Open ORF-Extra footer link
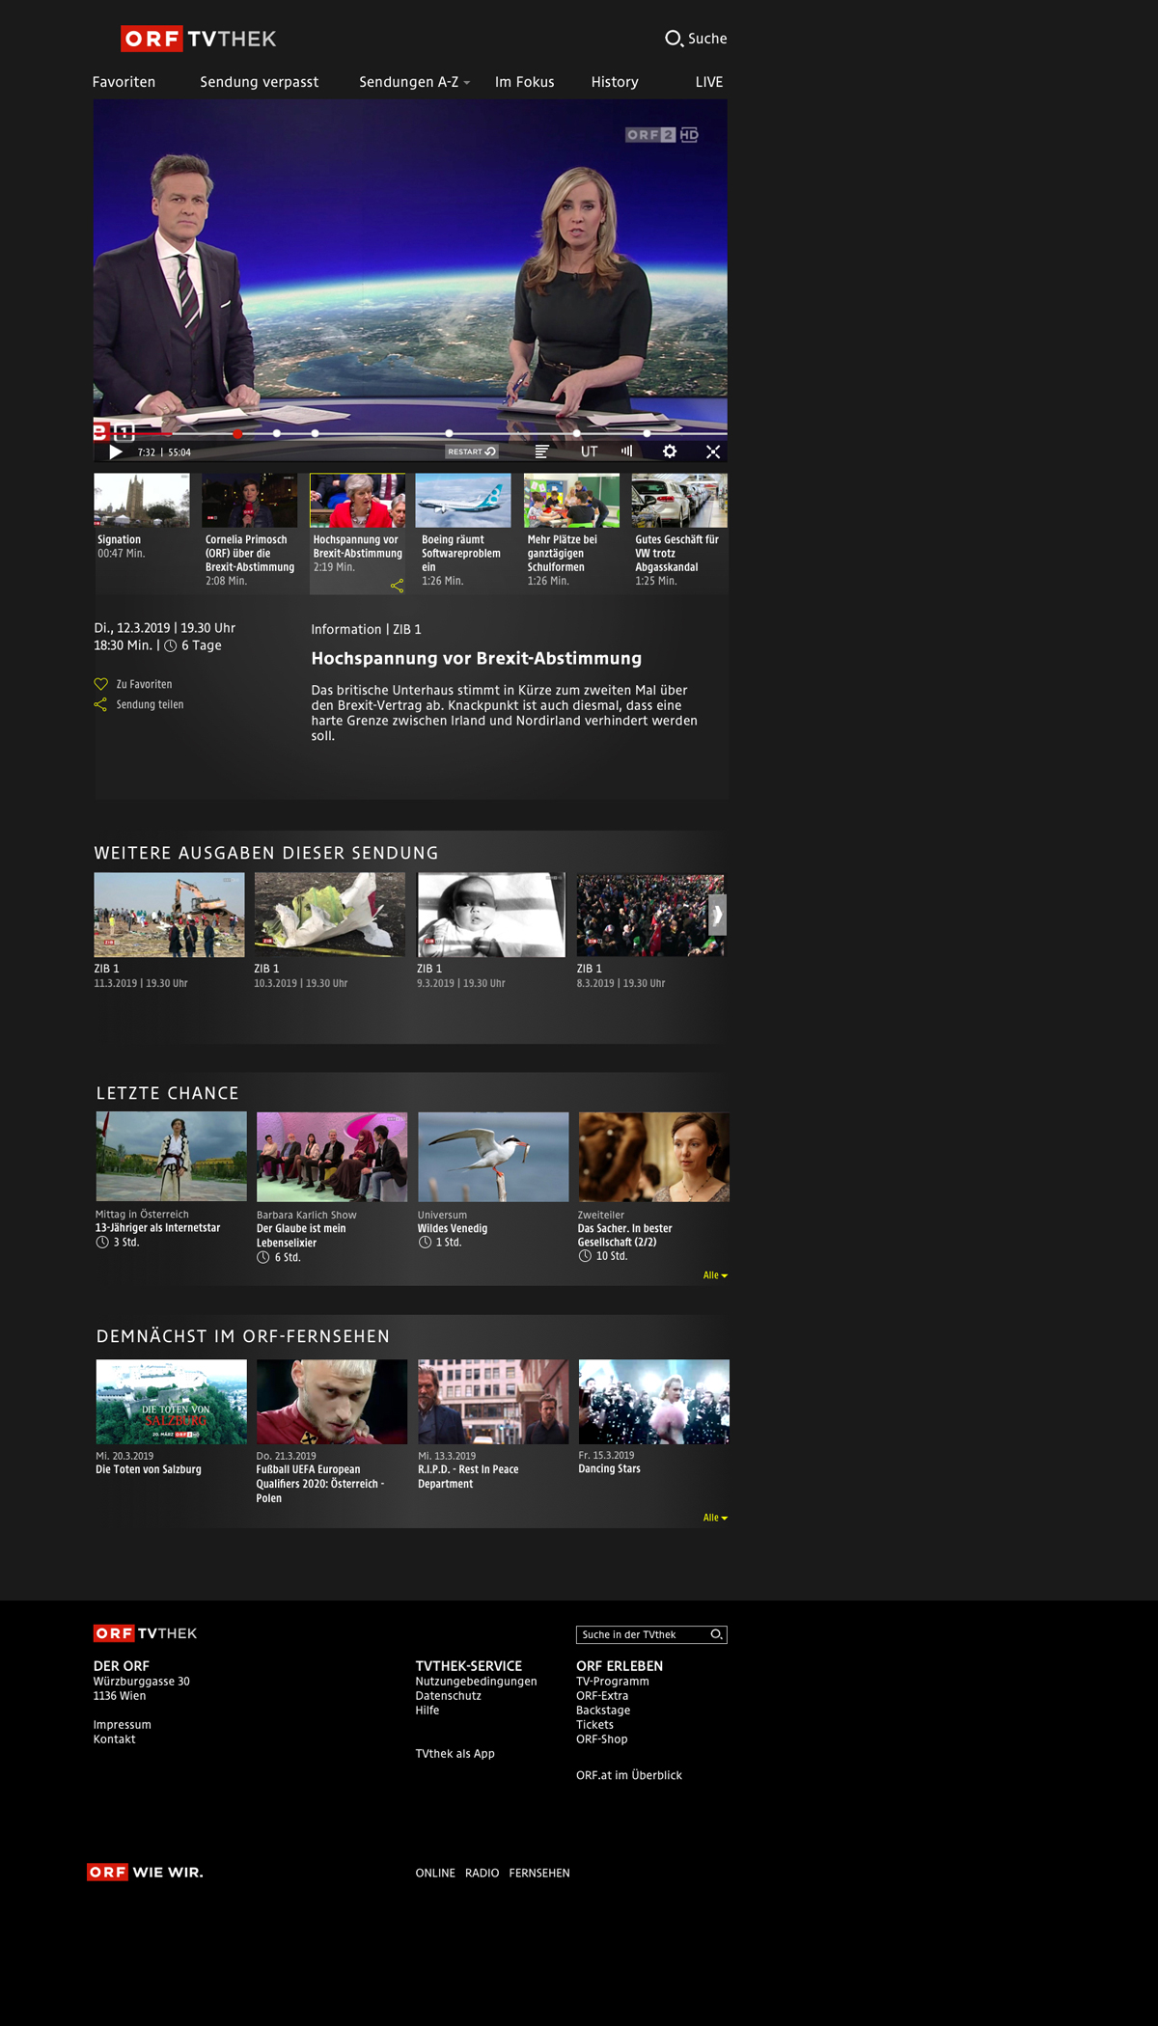The image size is (1158, 2026). (602, 1696)
